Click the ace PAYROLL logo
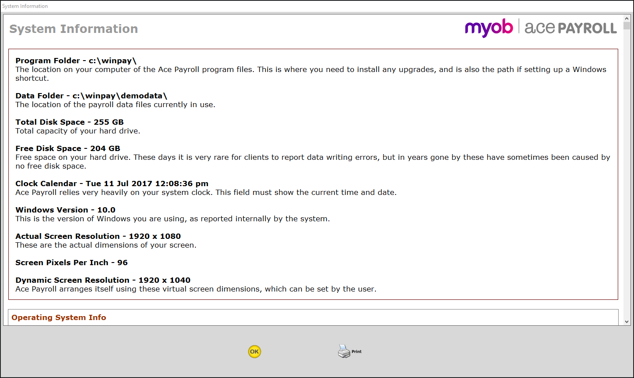634x378 pixels. [570, 27]
